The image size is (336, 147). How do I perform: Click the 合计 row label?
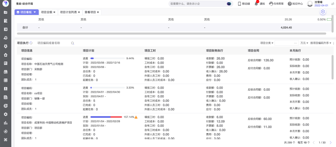pyautogui.click(x=25, y=28)
